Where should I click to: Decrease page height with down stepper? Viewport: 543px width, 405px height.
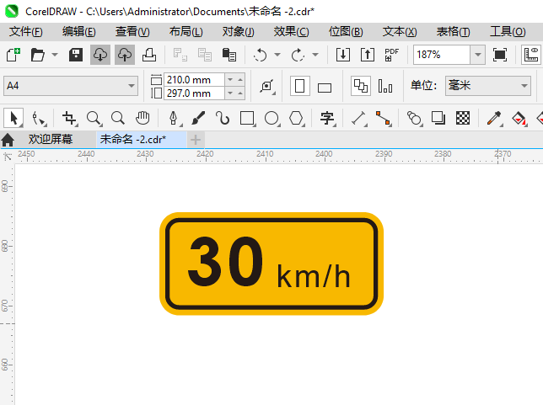click(230, 93)
